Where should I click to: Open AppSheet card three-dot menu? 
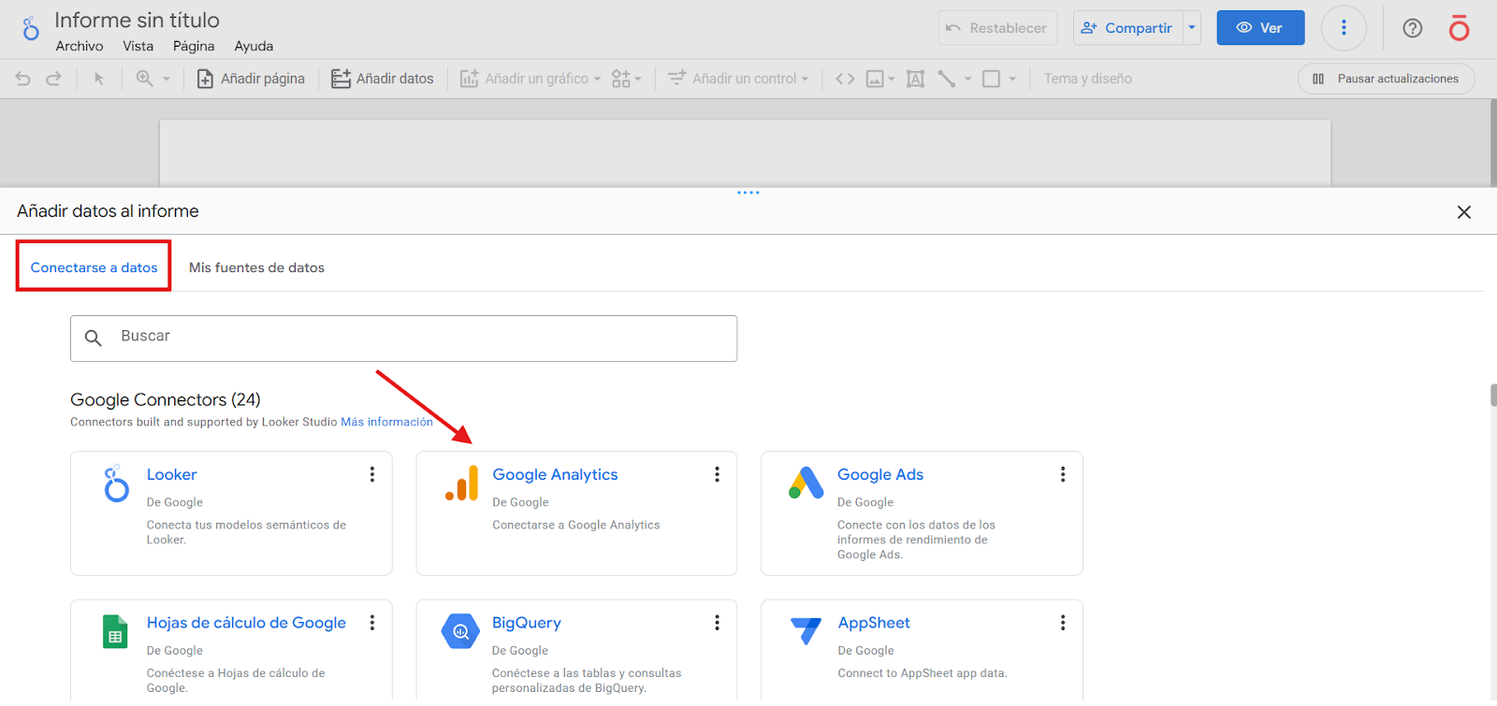(x=1063, y=623)
